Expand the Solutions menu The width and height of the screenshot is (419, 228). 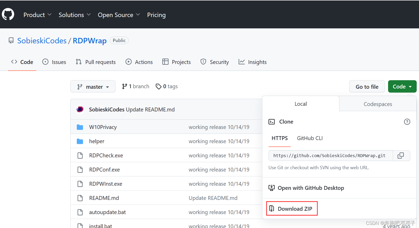coord(74,15)
